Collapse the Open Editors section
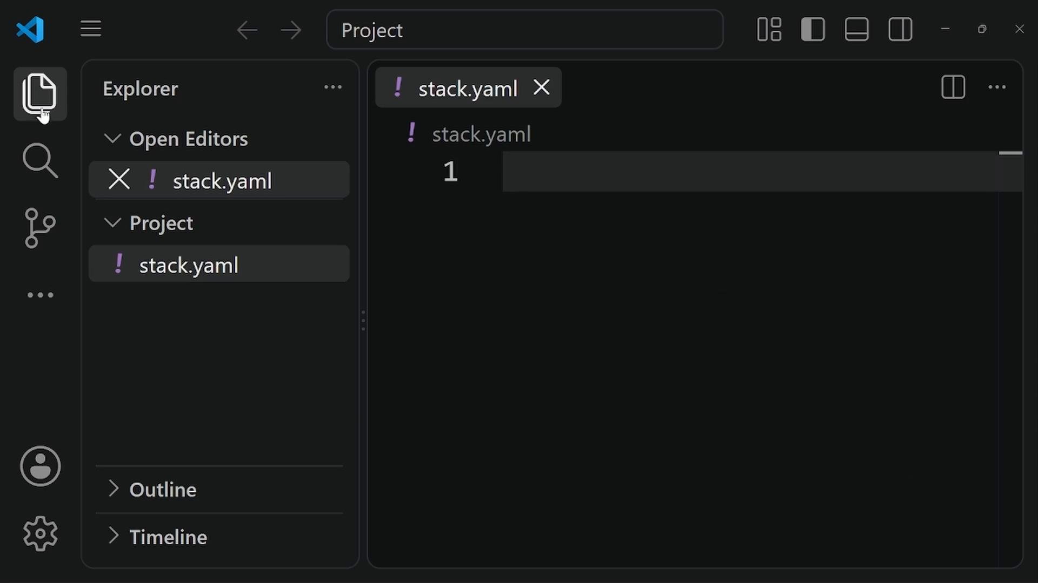Screen dimensions: 1038x583 [112, 138]
